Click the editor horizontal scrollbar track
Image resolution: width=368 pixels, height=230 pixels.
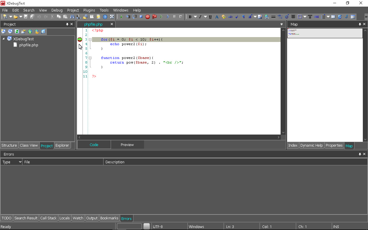point(179,137)
